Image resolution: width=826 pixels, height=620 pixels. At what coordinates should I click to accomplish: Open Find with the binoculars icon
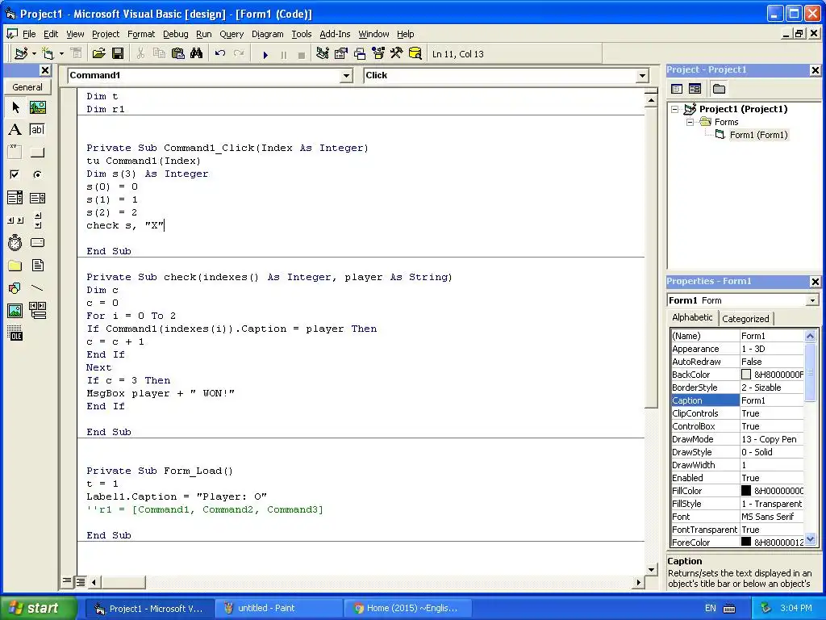click(197, 54)
